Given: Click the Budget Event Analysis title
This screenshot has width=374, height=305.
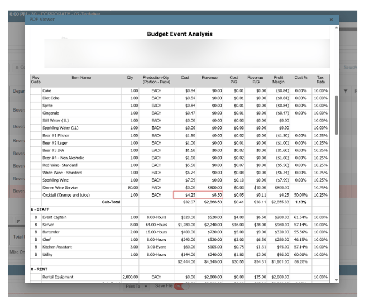Looking at the screenshot, I should click(180, 34).
